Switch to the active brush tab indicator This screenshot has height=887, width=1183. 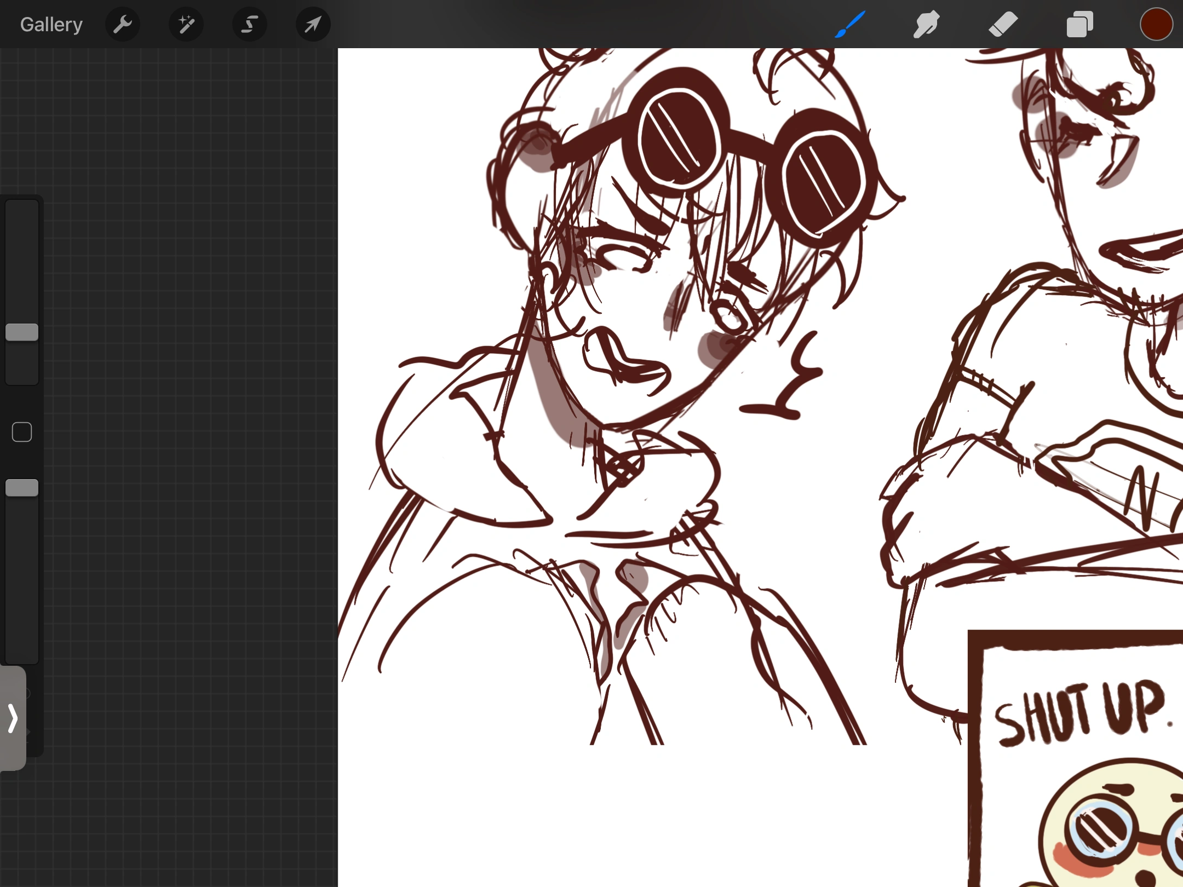(849, 24)
